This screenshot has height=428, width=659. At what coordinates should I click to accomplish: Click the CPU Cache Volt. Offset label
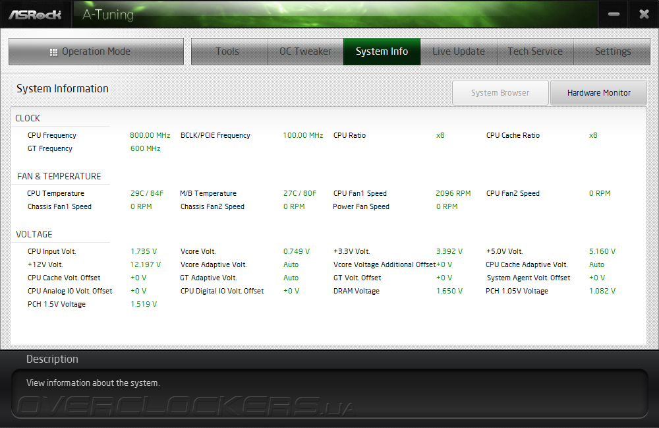point(64,278)
